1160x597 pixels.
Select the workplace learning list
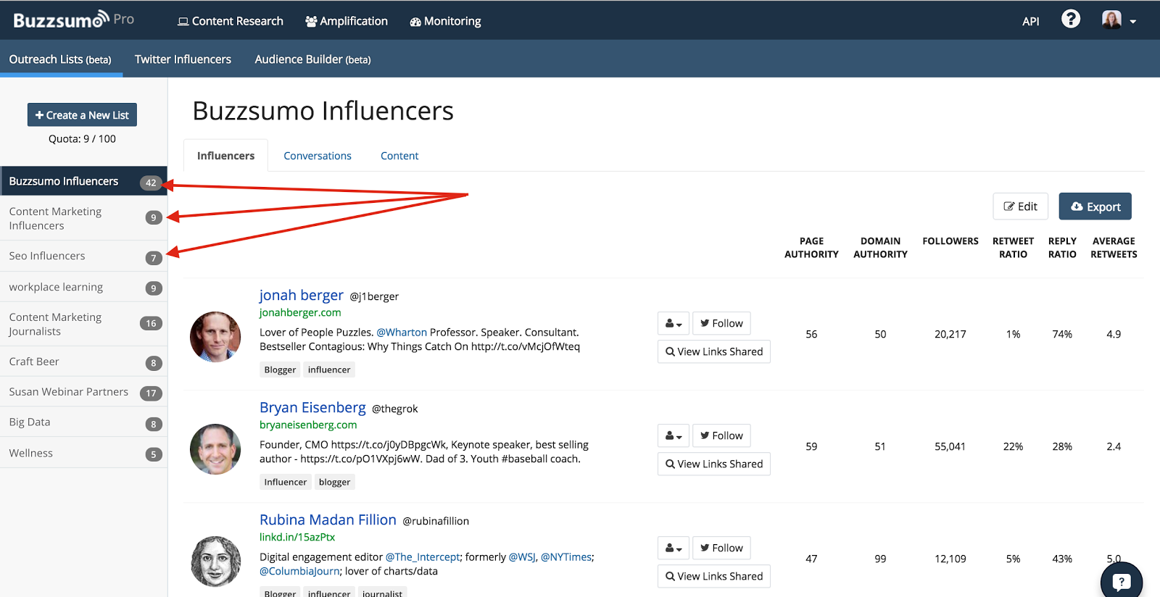(x=83, y=287)
